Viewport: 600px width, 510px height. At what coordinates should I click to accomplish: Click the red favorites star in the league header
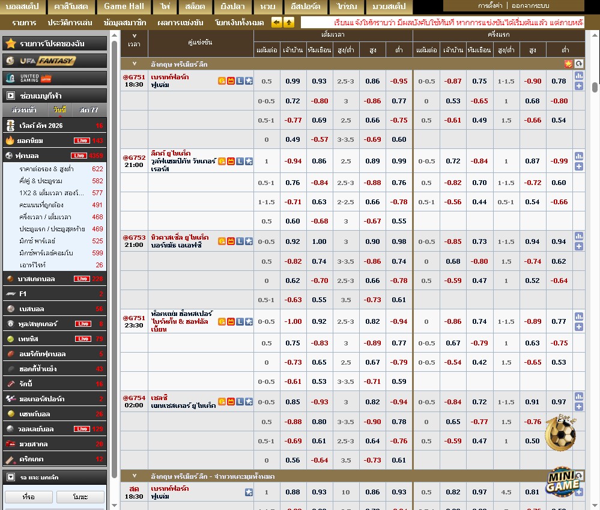(569, 64)
